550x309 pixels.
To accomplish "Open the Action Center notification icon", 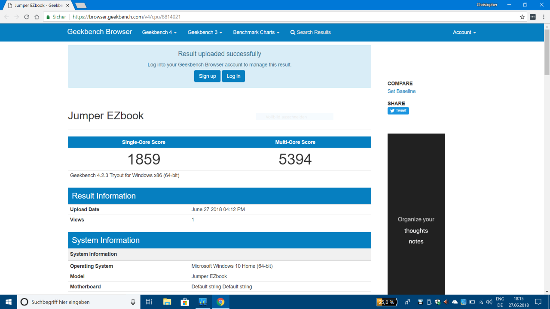I will (x=539, y=302).
